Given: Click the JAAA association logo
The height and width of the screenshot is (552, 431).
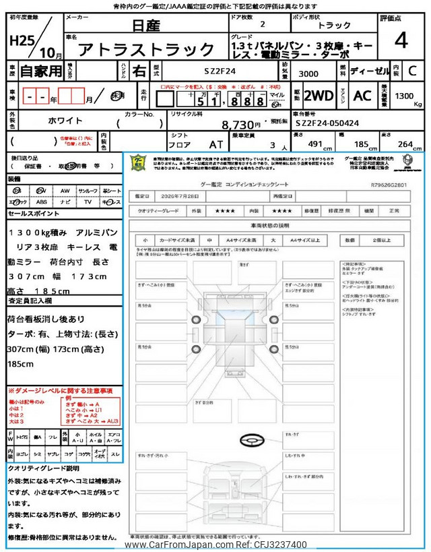Looking at the screenshot, I should click(x=407, y=162).
